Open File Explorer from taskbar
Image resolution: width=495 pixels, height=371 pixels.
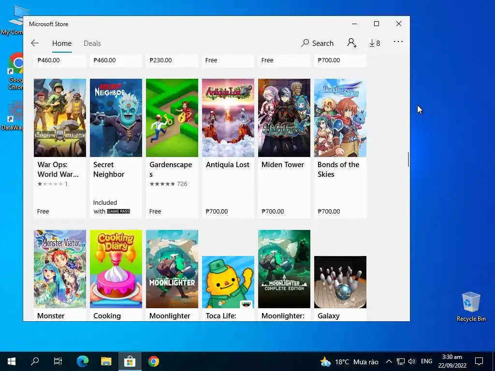pyautogui.click(x=106, y=361)
